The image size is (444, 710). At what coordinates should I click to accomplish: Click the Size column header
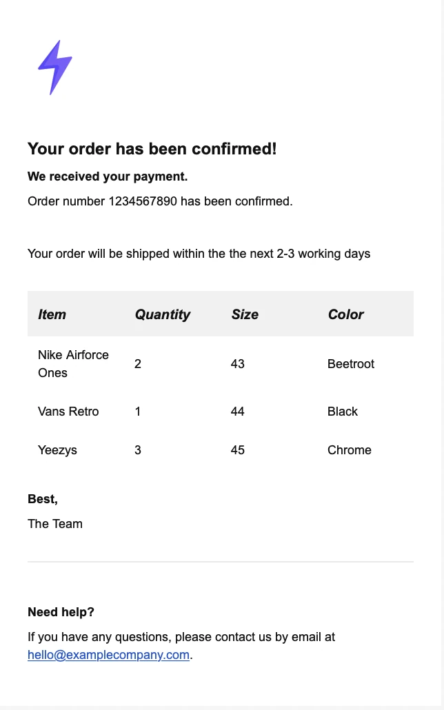point(245,314)
